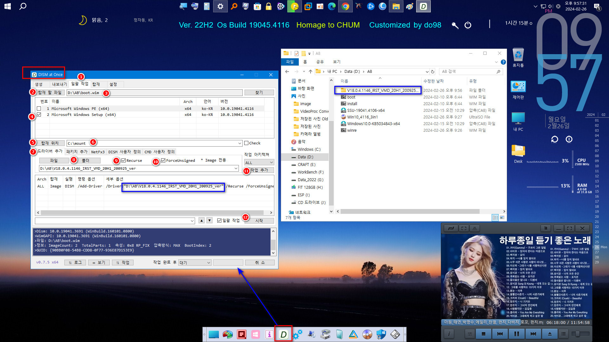Open the C:\mount location dropdown
This screenshot has width=609, height=342.
(240, 143)
